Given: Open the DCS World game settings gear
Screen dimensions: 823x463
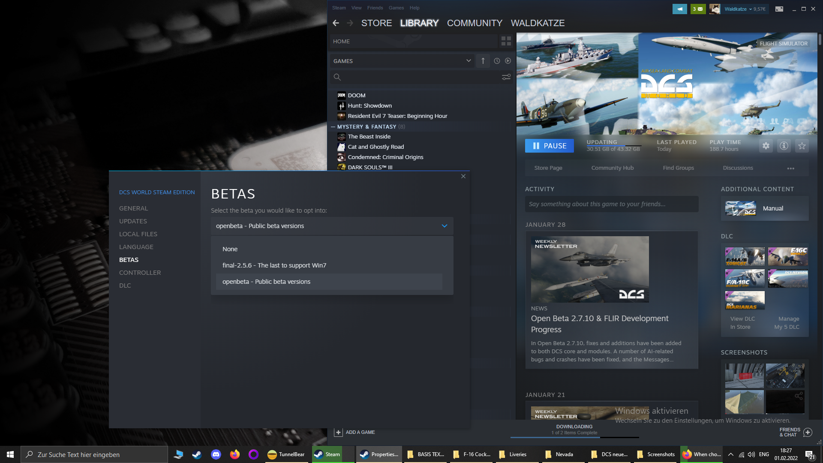Looking at the screenshot, I should 766,146.
